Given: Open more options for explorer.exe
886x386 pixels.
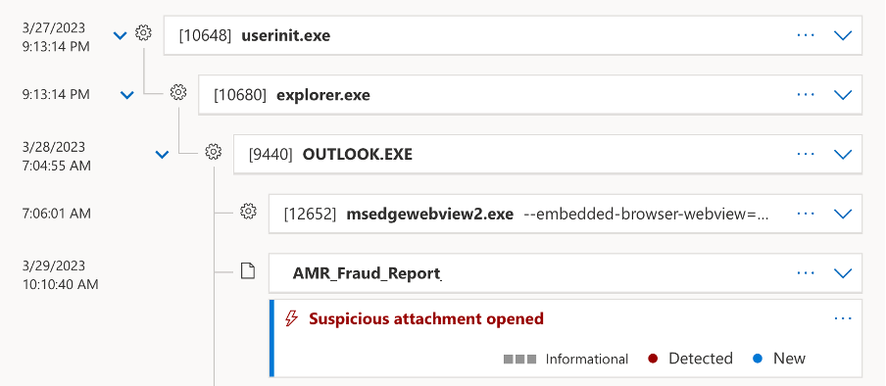Looking at the screenshot, I should point(806,94).
